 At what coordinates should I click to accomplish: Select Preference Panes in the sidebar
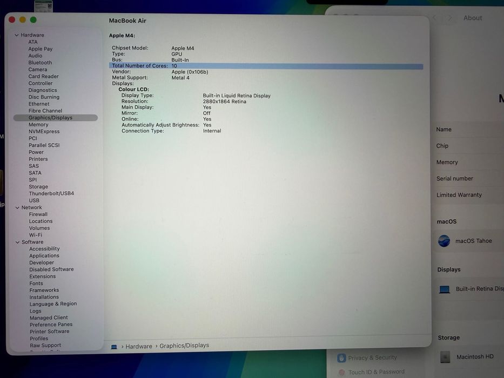(x=51, y=325)
